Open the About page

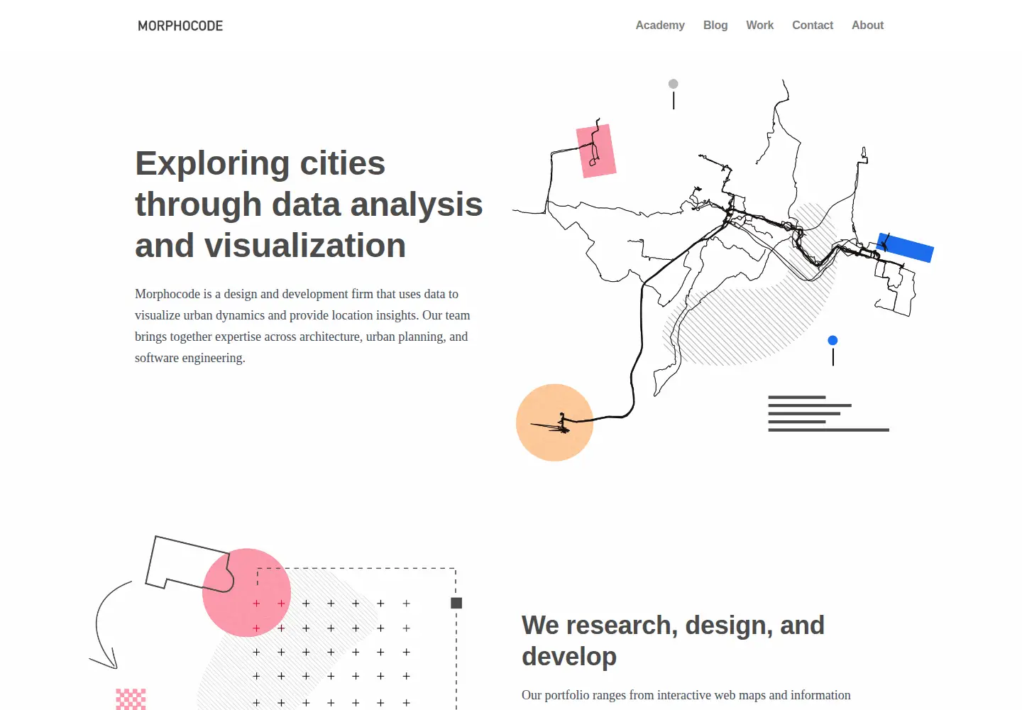click(x=867, y=25)
